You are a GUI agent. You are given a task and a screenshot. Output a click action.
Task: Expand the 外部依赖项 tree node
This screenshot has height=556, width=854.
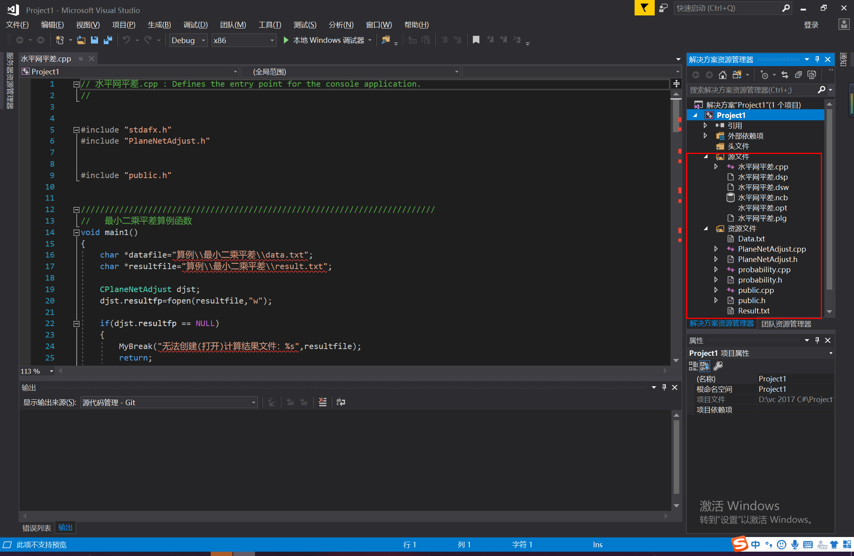705,136
